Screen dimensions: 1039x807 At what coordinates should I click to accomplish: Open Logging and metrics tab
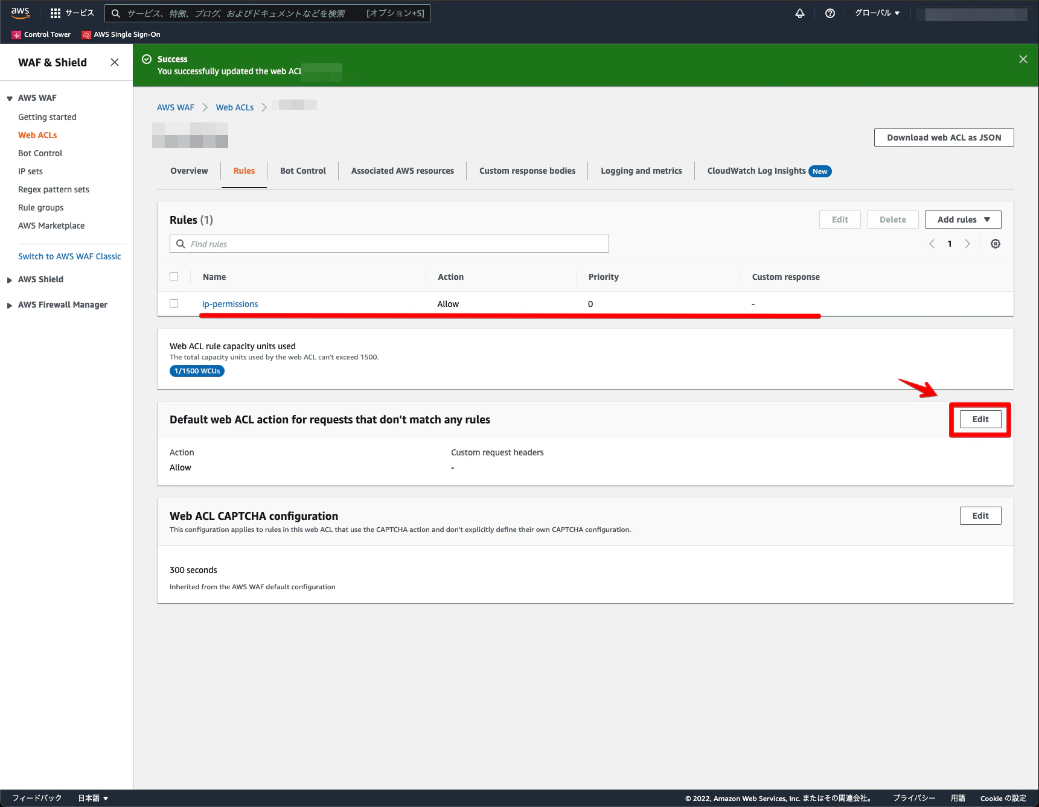[641, 171]
